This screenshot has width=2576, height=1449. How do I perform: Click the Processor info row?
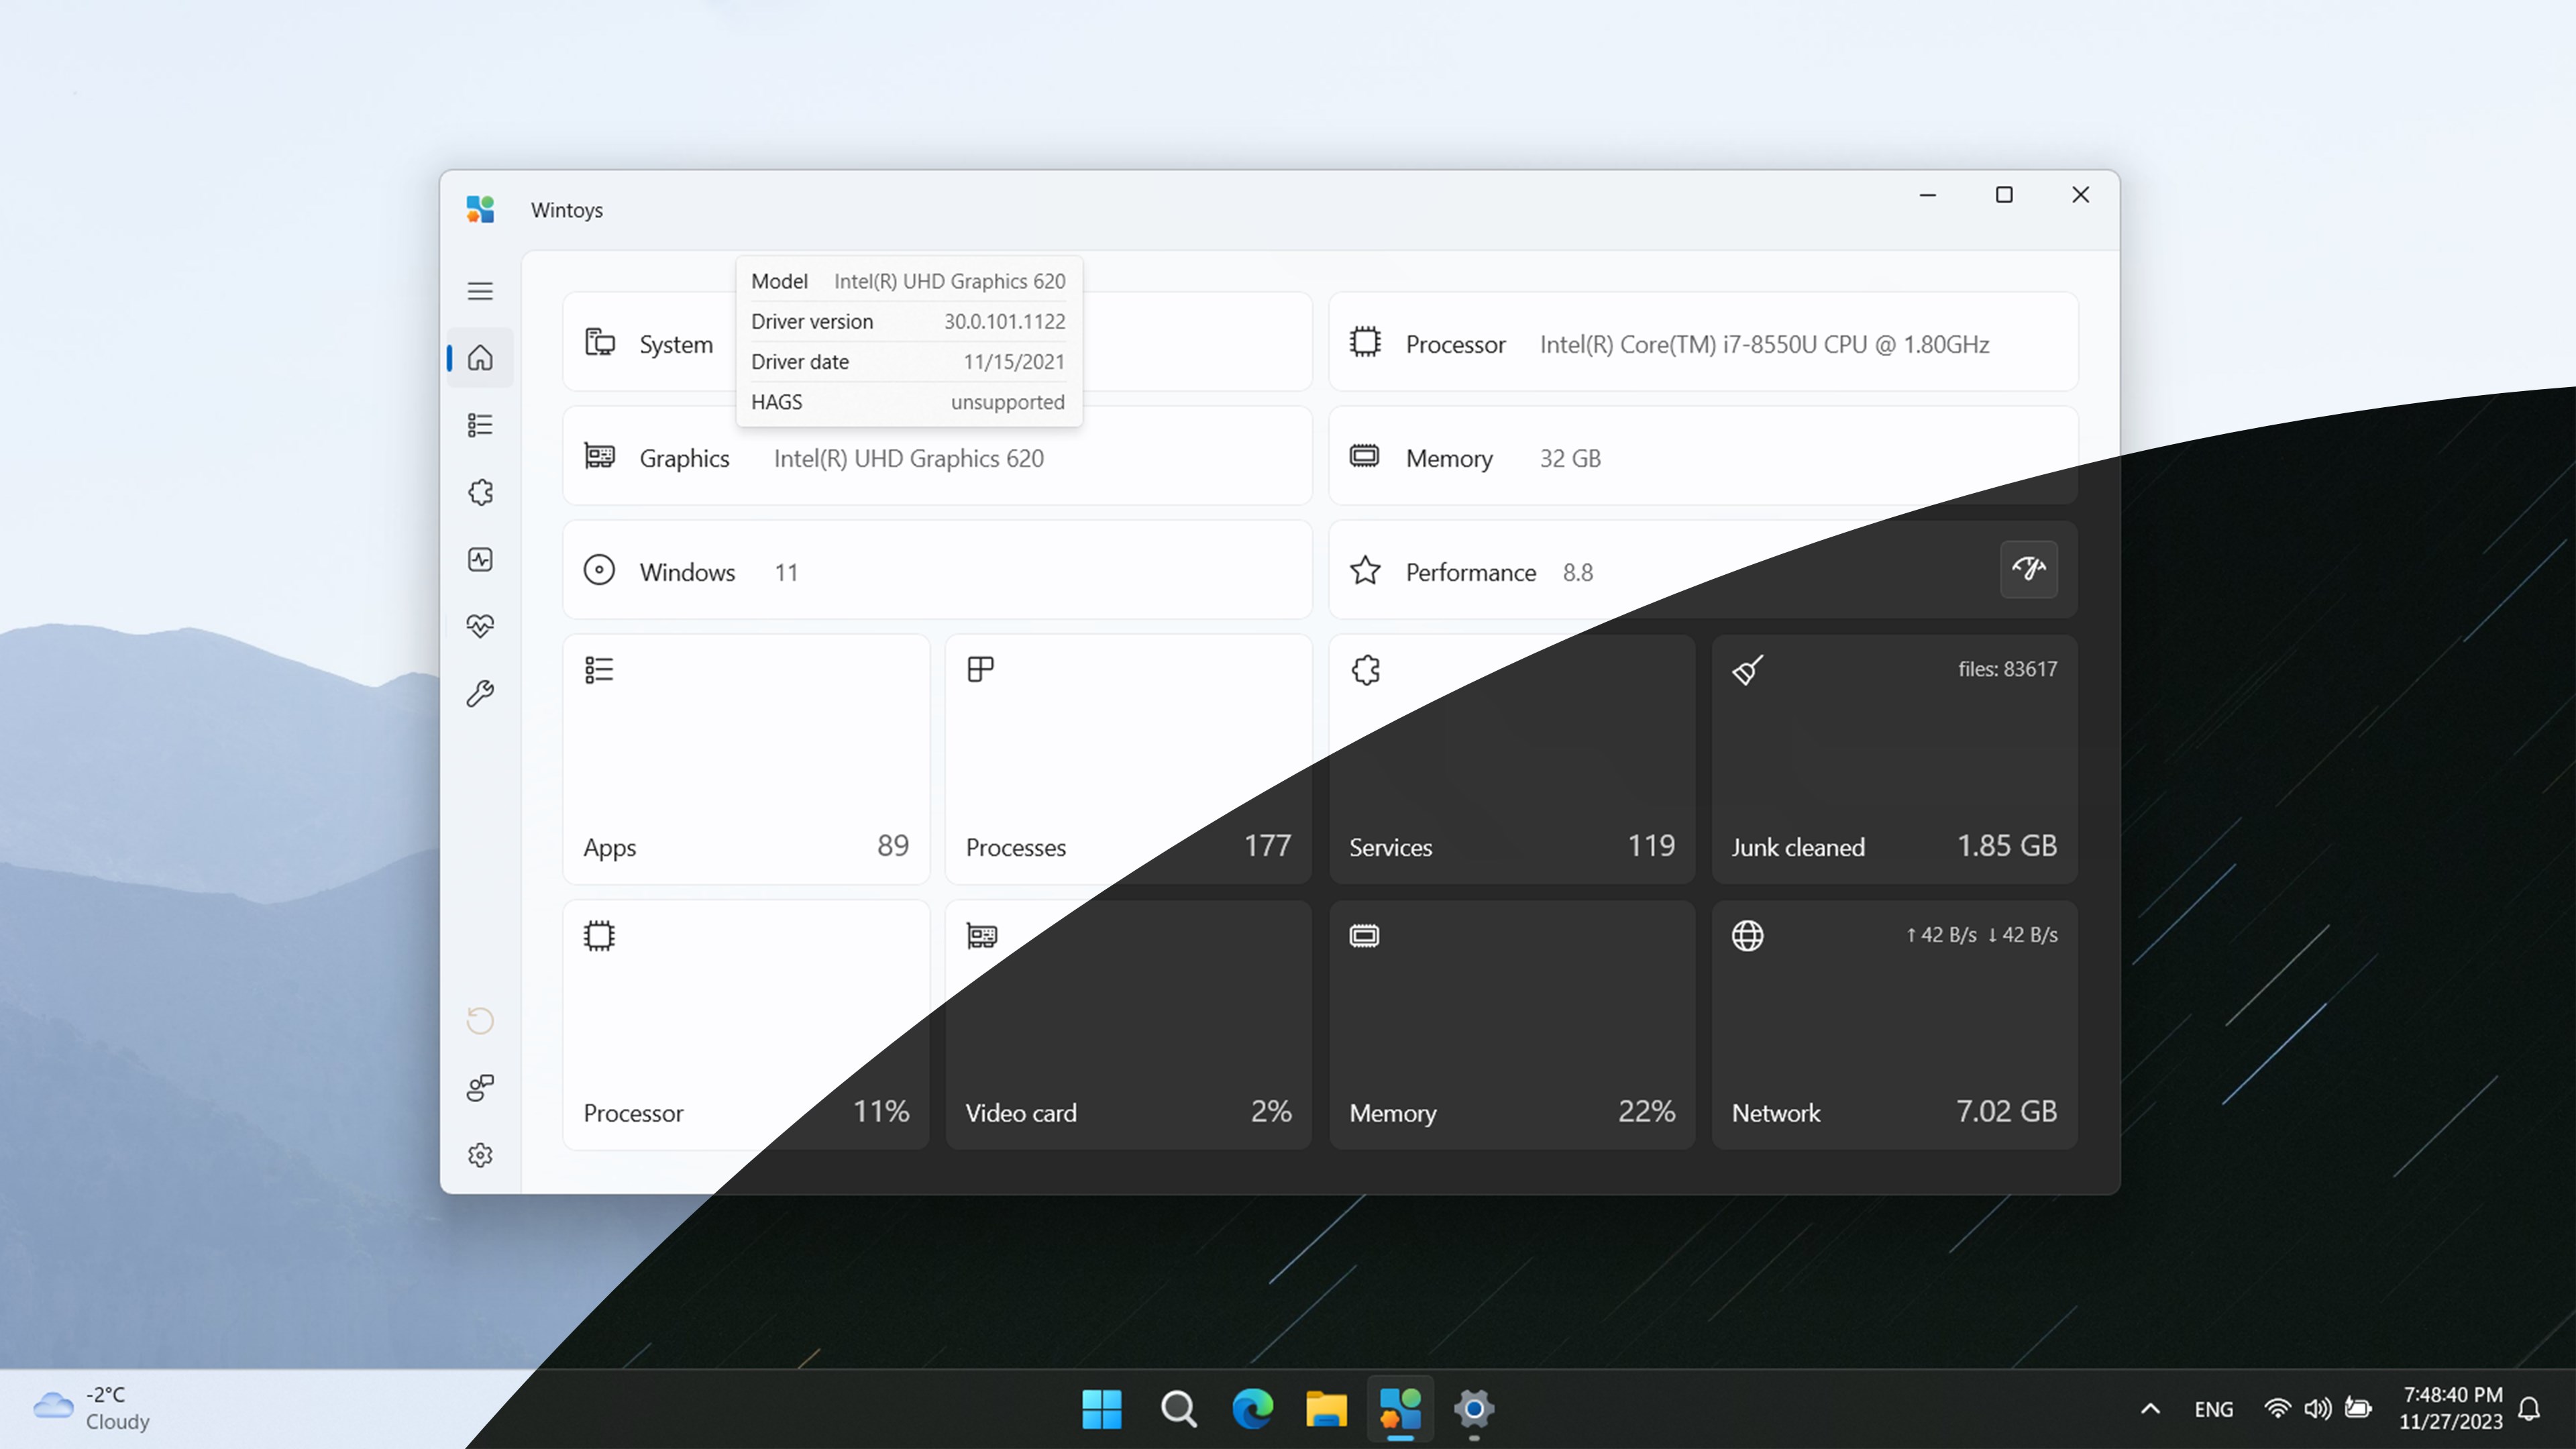1702,344
